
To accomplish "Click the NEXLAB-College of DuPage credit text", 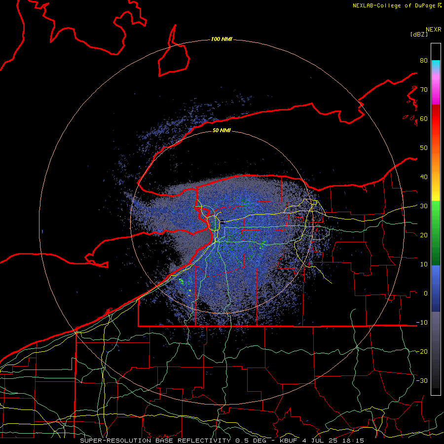I will point(394,5).
